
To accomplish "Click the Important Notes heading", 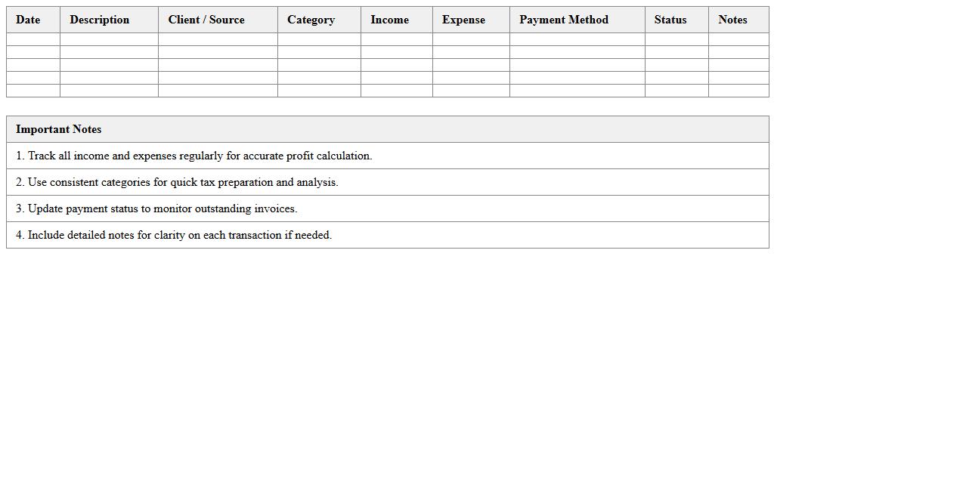I will (59, 129).
